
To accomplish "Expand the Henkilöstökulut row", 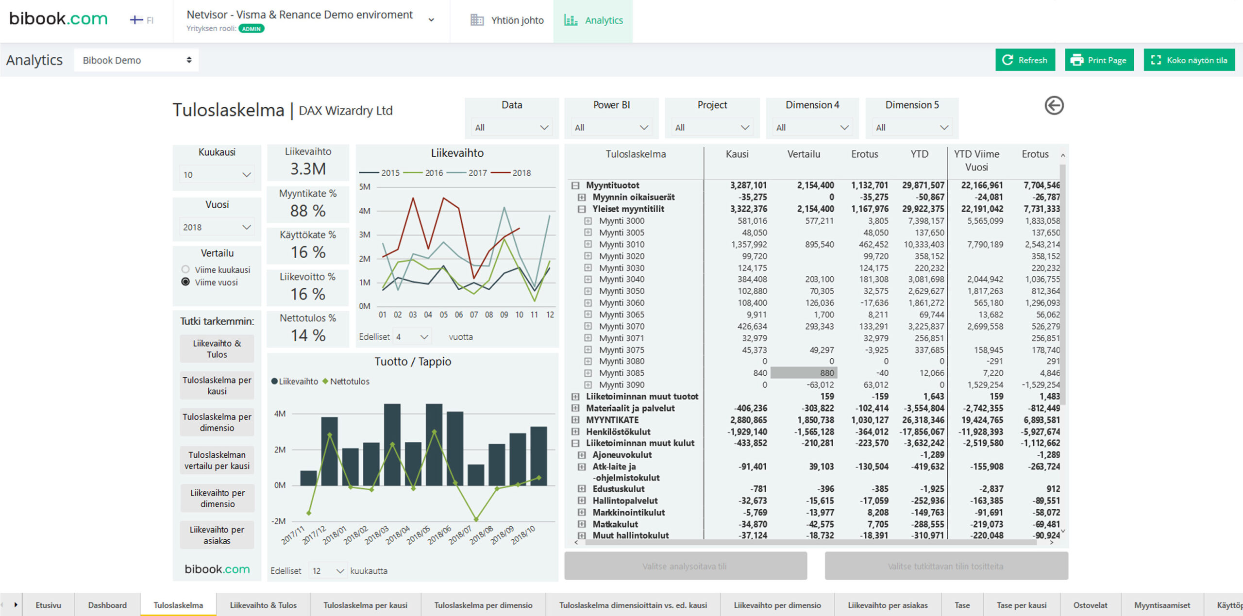I will tap(575, 432).
